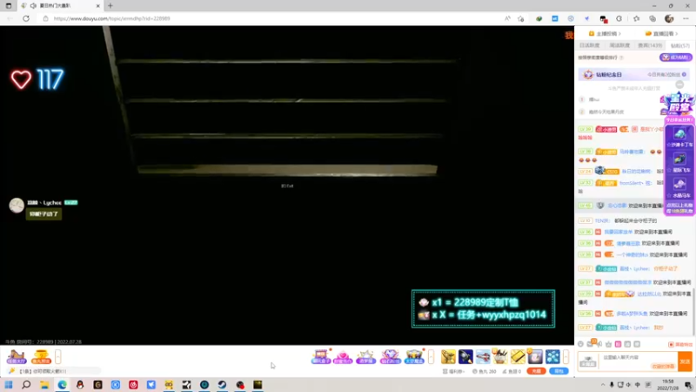The height and width of the screenshot is (392, 696).
Task: Open the pink heart activity icon
Action: tap(343, 356)
